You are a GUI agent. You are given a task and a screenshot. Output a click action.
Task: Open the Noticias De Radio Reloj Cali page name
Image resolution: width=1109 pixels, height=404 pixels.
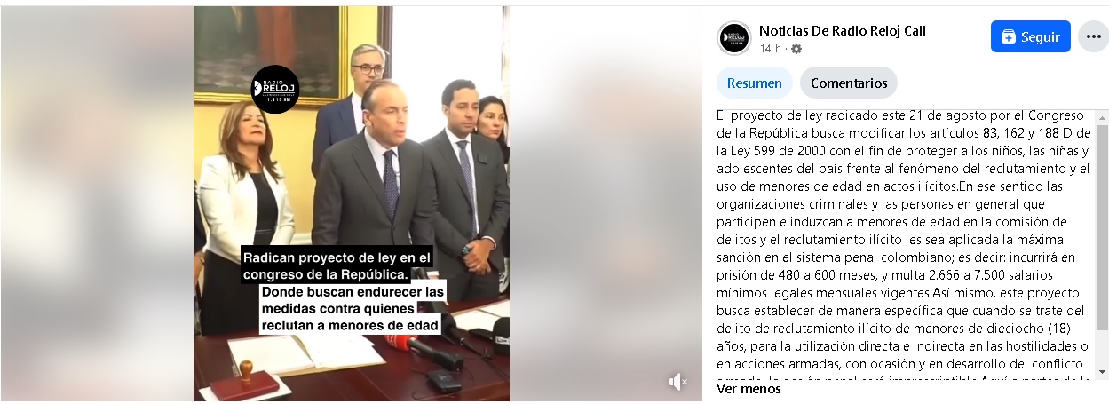point(843,30)
